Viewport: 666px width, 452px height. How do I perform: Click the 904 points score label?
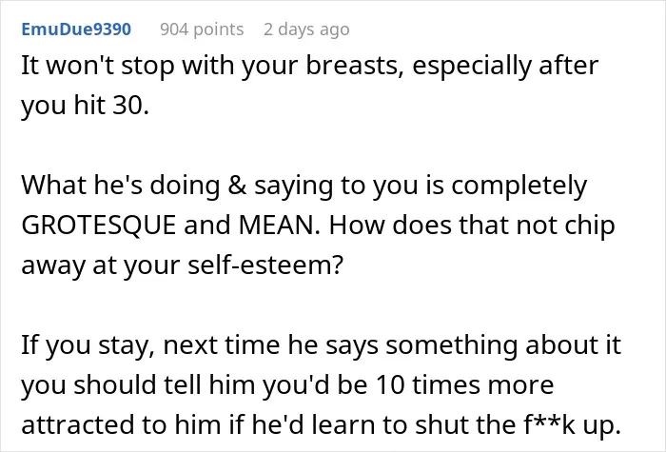click(202, 29)
